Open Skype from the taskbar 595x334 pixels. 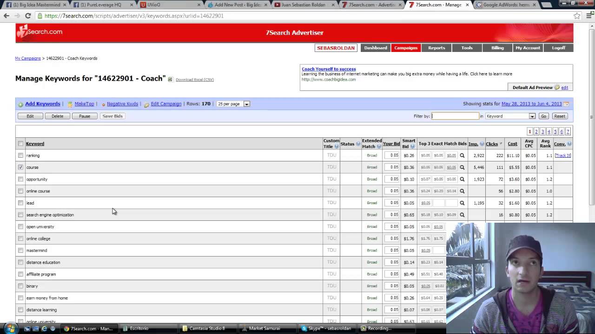(x=327, y=328)
